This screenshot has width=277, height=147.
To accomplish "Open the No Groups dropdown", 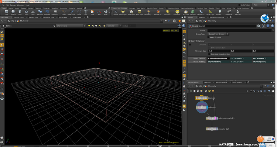I will pos(71,26).
